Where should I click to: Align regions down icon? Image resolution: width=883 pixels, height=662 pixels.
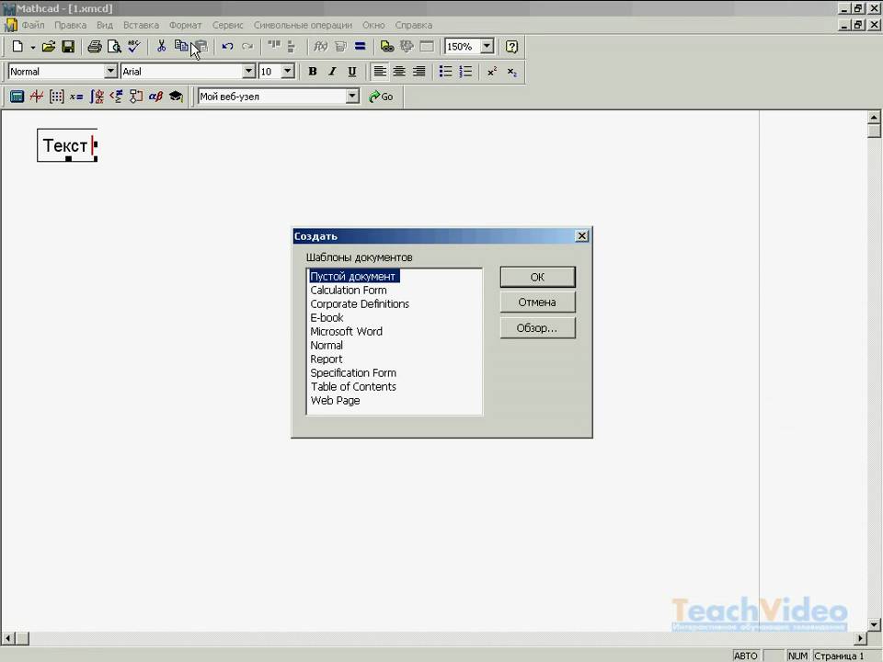pos(292,47)
